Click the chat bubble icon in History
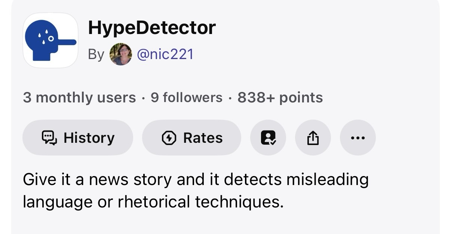Image resolution: width=451 pixels, height=234 pixels. 50,138
